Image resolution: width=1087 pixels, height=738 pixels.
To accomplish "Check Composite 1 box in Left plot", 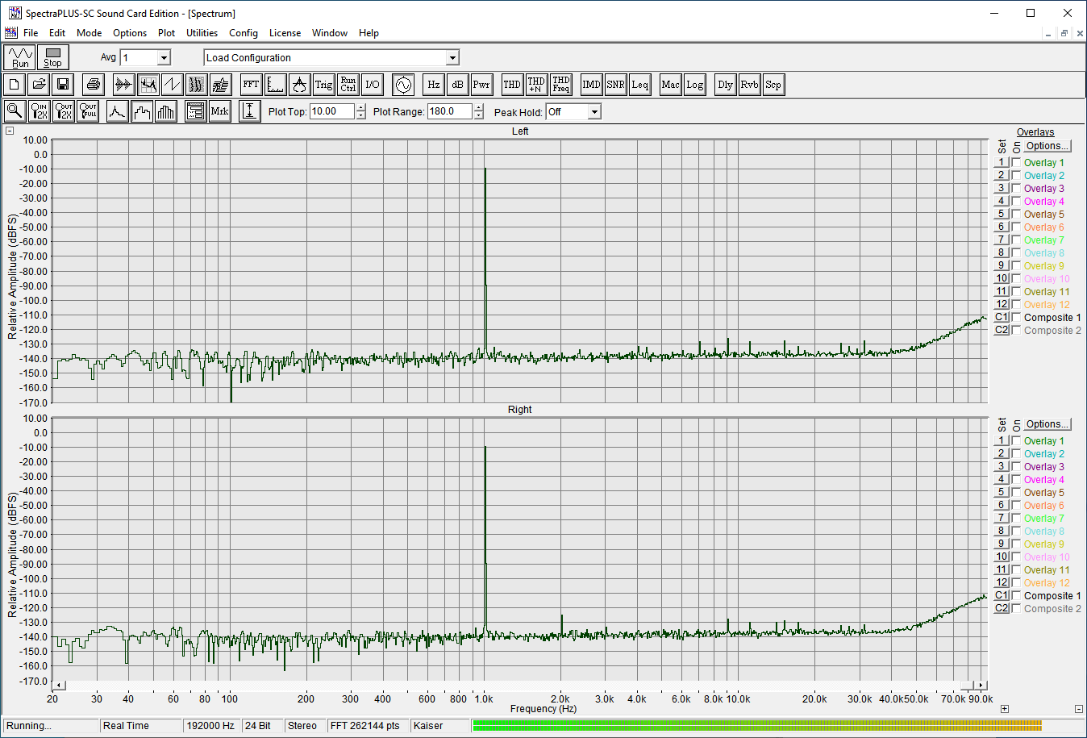I will [1016, 318].
